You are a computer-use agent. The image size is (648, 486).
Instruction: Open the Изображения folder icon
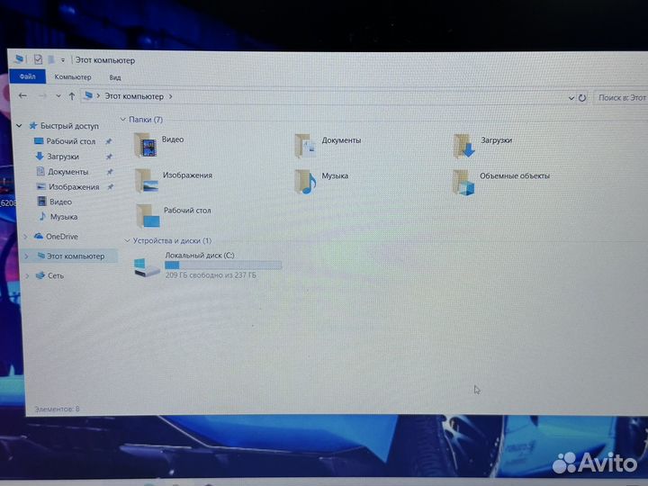(147, 181)
